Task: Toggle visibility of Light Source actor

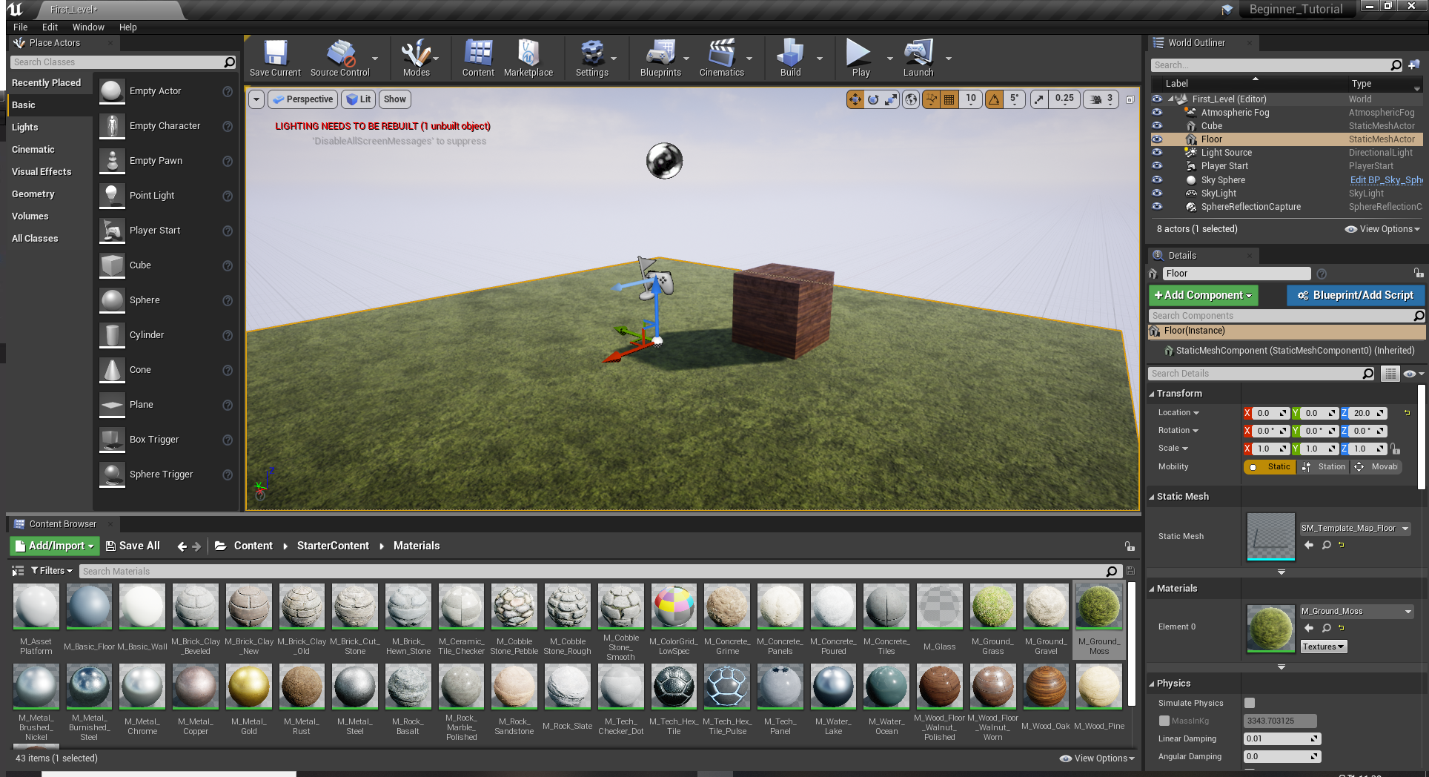Action: [x=1157, y=153]
